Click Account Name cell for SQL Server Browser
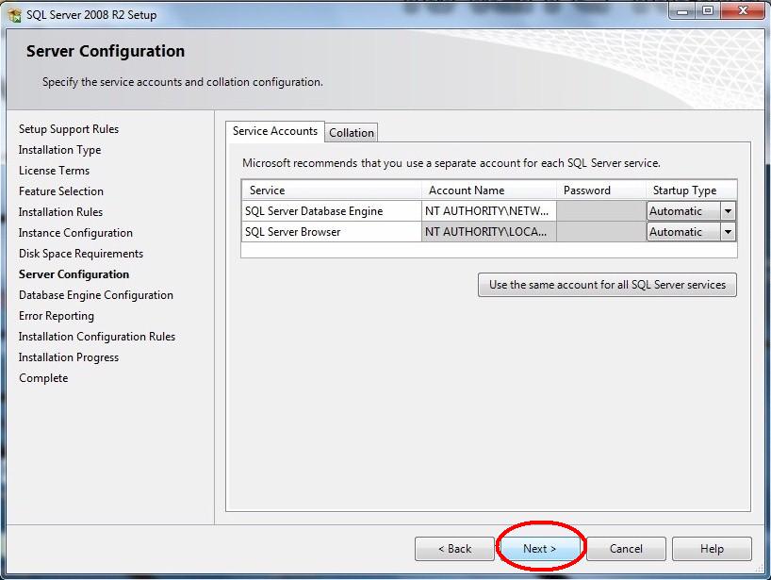The height and width of the screenshot is (580, 771). (489, 232)
